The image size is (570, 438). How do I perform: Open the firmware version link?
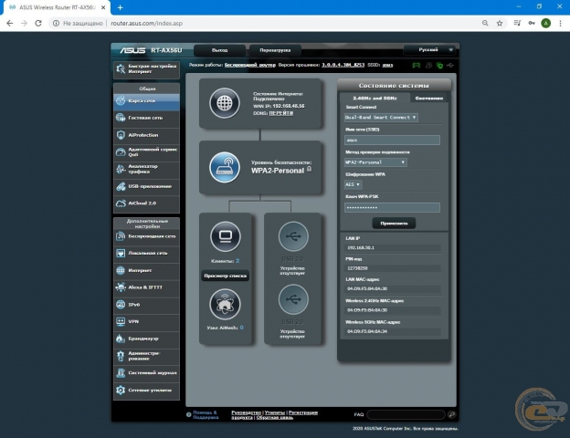343,65
